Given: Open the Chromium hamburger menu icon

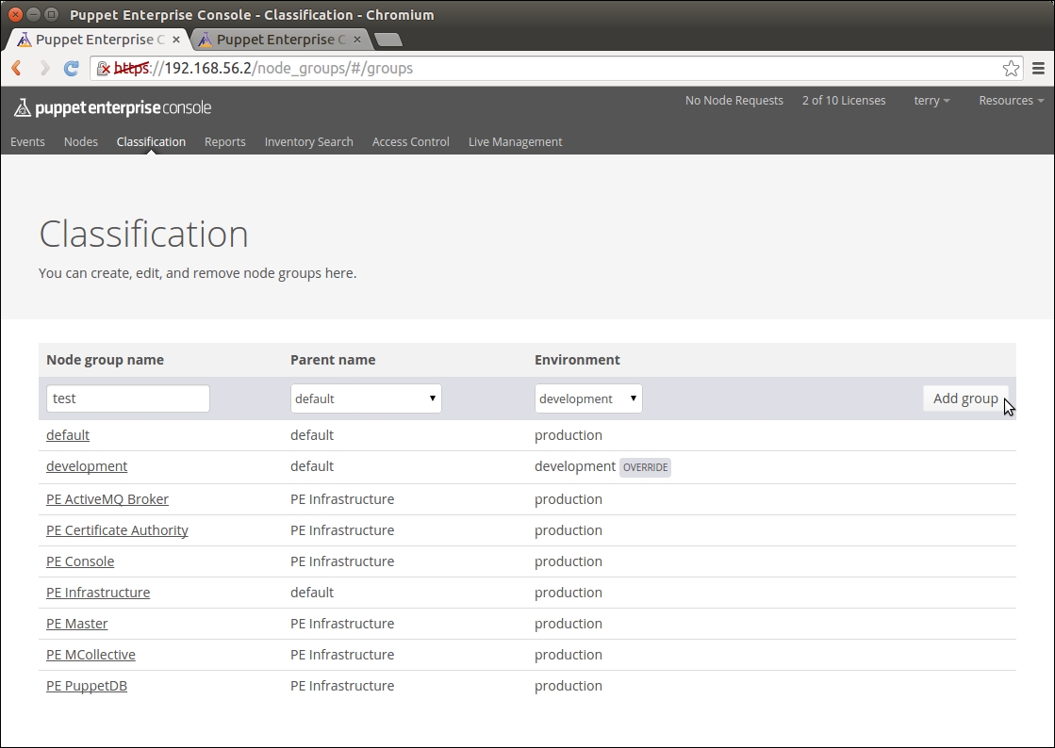Looking at the screenshot, I should 1038,68.
